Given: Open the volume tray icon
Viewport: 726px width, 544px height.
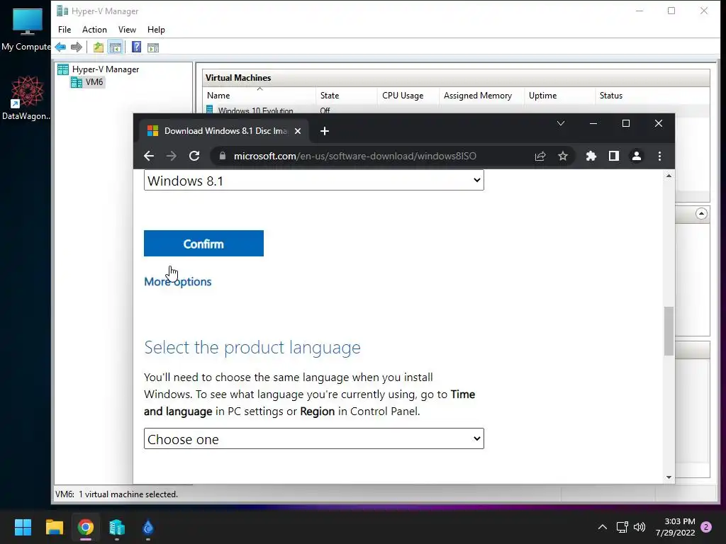Looking at the screenshot, I should [640, 527].
